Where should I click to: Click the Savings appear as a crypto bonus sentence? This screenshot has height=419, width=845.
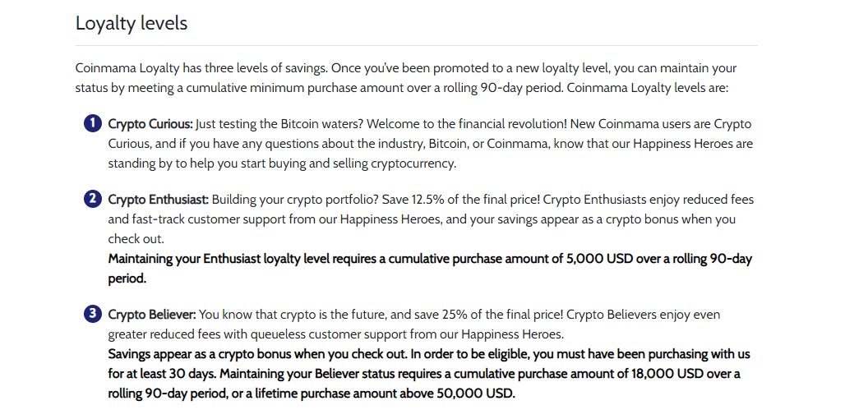pos(258,354)
